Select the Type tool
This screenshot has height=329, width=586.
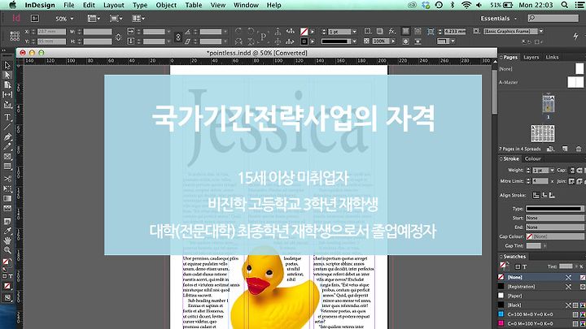[7, 117]
